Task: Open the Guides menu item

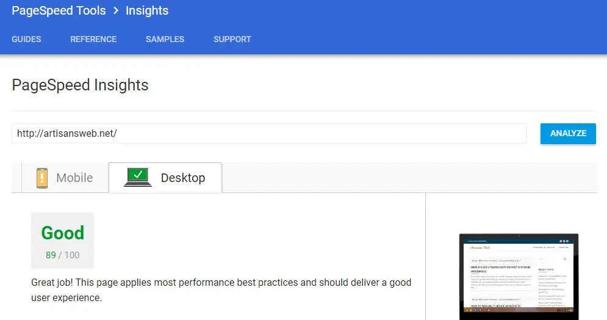Action: point(26,39)
